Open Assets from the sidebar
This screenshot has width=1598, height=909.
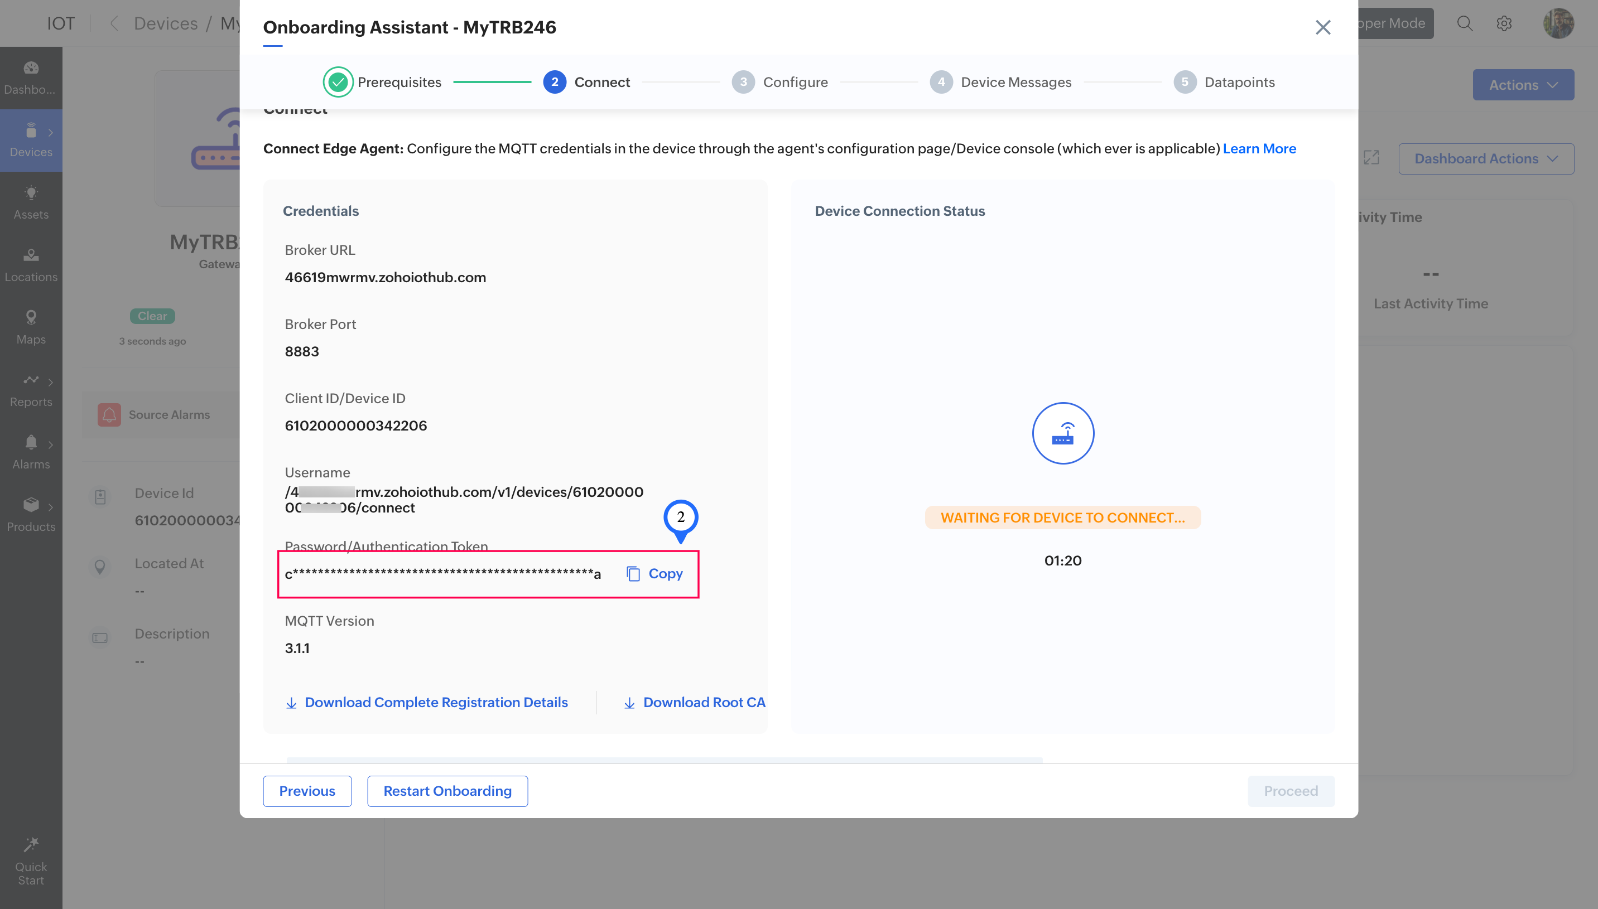tap(31, 202)
